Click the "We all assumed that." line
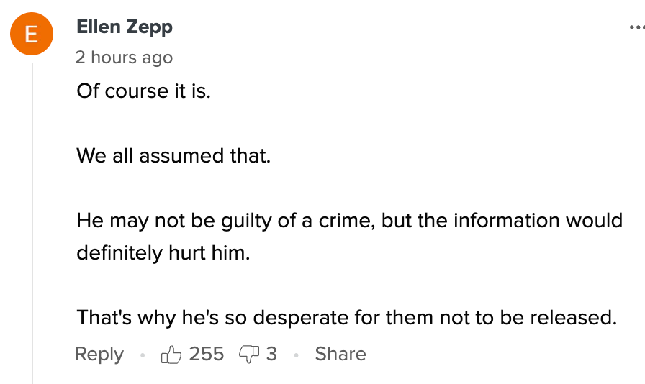Image resolution: width=645 pixels, height=384 pixels. click(x=173, y=155)
